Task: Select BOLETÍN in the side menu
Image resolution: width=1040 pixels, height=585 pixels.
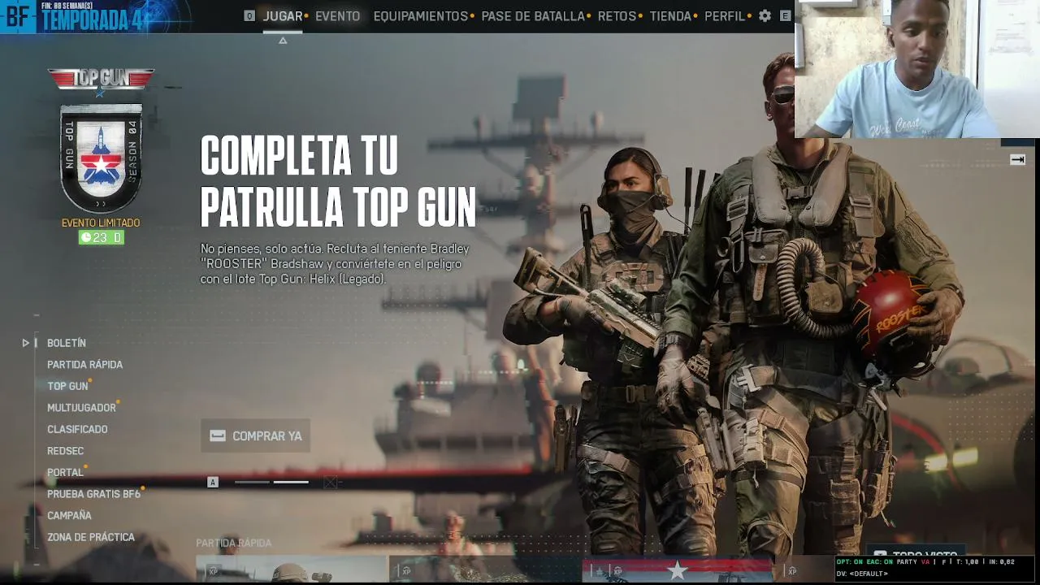Action: tap(67, 343)
